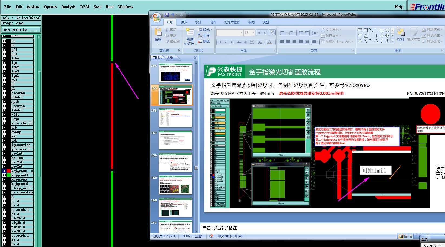Toggle checkbox for layer clamp_area
Image resolution: width=445 pixels, height=247 pixels.
(x=4, y=188)
